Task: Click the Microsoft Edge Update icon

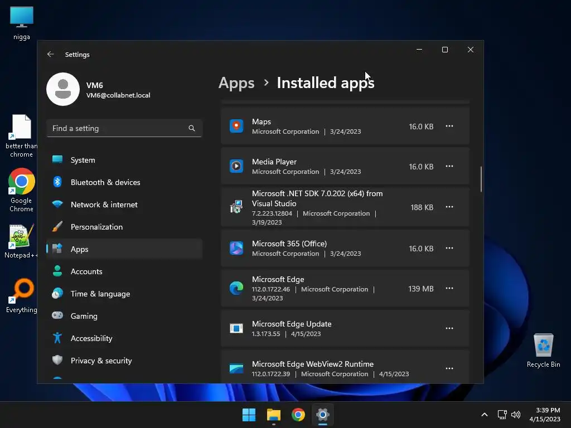Action: click(236, 328)
